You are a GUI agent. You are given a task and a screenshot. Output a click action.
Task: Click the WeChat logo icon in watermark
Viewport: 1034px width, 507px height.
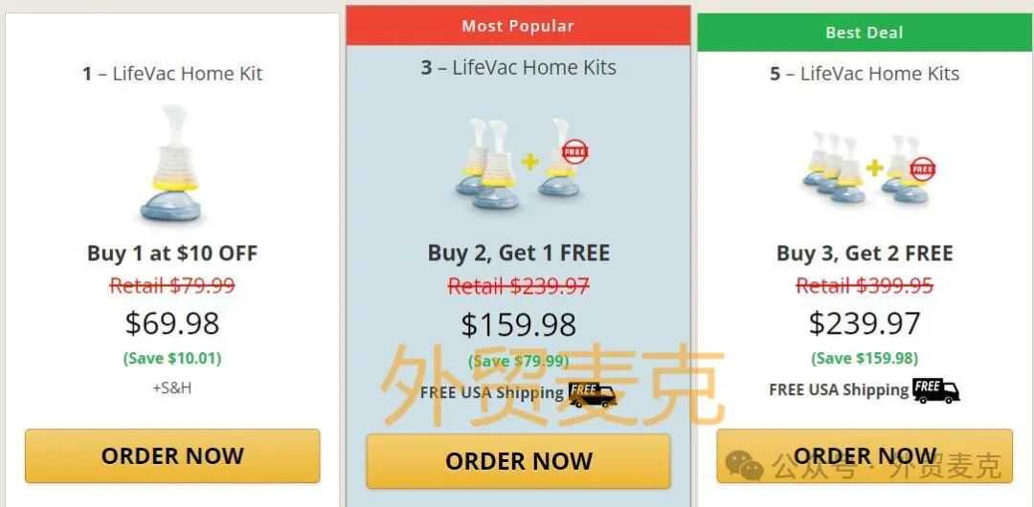(744, 466)
